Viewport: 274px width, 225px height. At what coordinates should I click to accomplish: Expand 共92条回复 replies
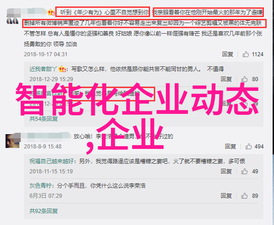coord(43,211)
